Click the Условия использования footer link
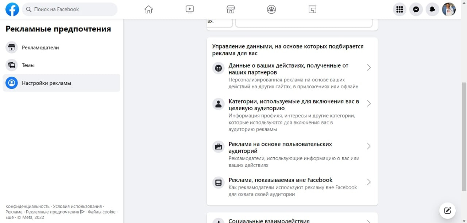 (77, 206)
